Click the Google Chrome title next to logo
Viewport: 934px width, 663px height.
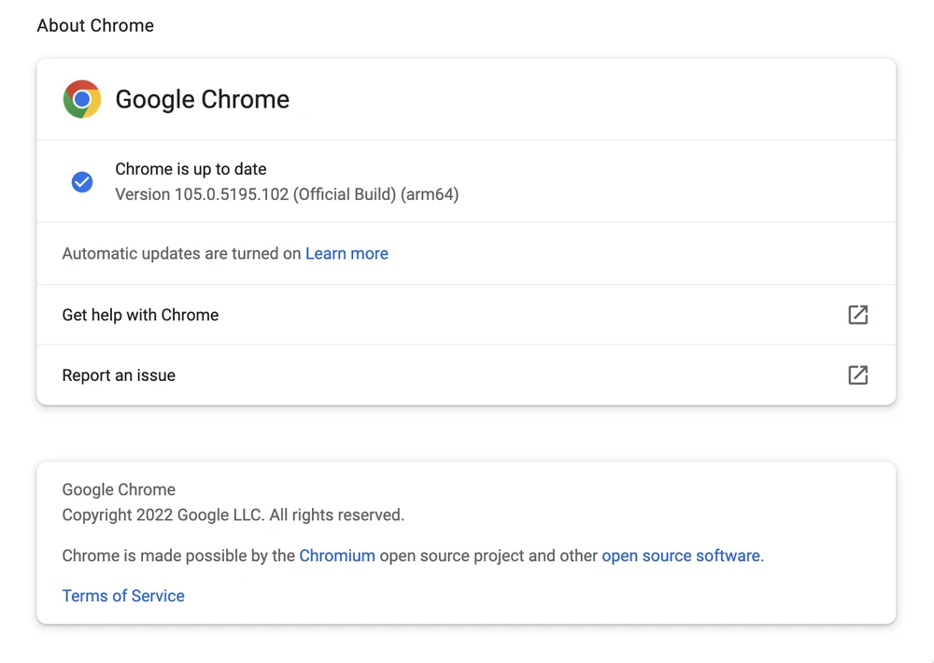pos(202,100)
